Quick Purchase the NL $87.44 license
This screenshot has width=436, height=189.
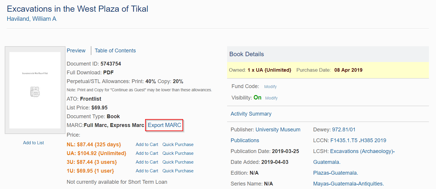coord(178,145)
